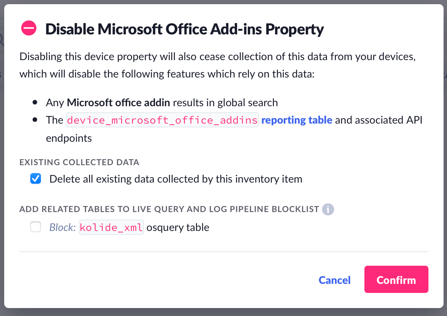447x316 pixels.
Task: Click the dialog title 'Disable Microsoft Office Add-ins Property'
Action: tap(184, 29)
